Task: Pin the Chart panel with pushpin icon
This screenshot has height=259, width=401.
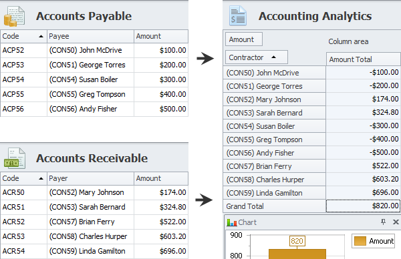Action: (383, 222)
